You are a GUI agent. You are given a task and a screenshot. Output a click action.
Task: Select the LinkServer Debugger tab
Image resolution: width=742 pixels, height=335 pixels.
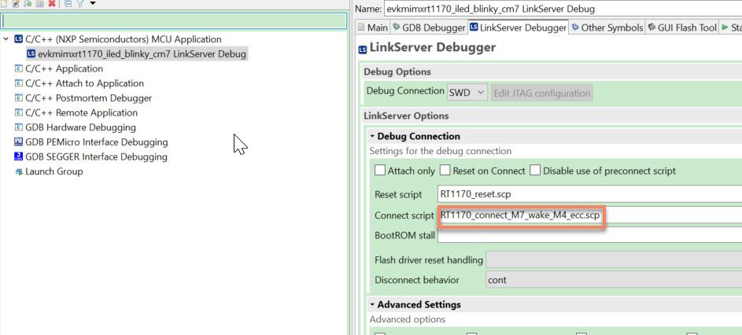click(x=519, y=28)
